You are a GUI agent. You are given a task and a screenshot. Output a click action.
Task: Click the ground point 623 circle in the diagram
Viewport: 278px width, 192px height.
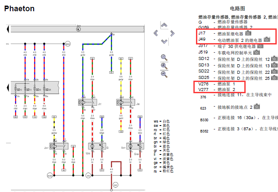115,185
